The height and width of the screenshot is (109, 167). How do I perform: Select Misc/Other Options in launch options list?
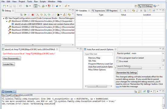[97, 70]
